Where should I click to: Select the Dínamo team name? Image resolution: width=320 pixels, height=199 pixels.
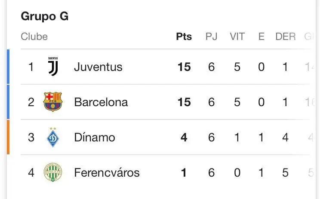(95, 138)
